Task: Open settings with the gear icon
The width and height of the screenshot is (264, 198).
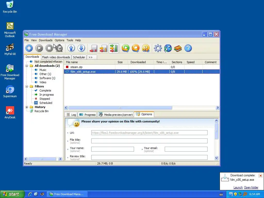Action: pos(158,48)
